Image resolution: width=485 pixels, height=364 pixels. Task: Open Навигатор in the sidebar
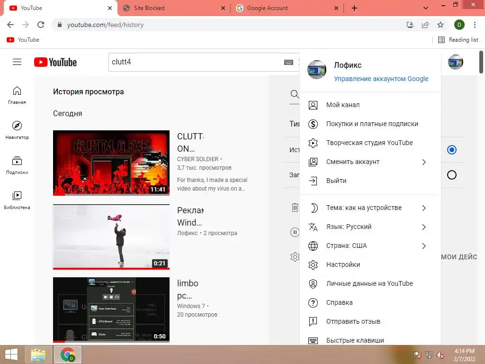click(17, 130)
